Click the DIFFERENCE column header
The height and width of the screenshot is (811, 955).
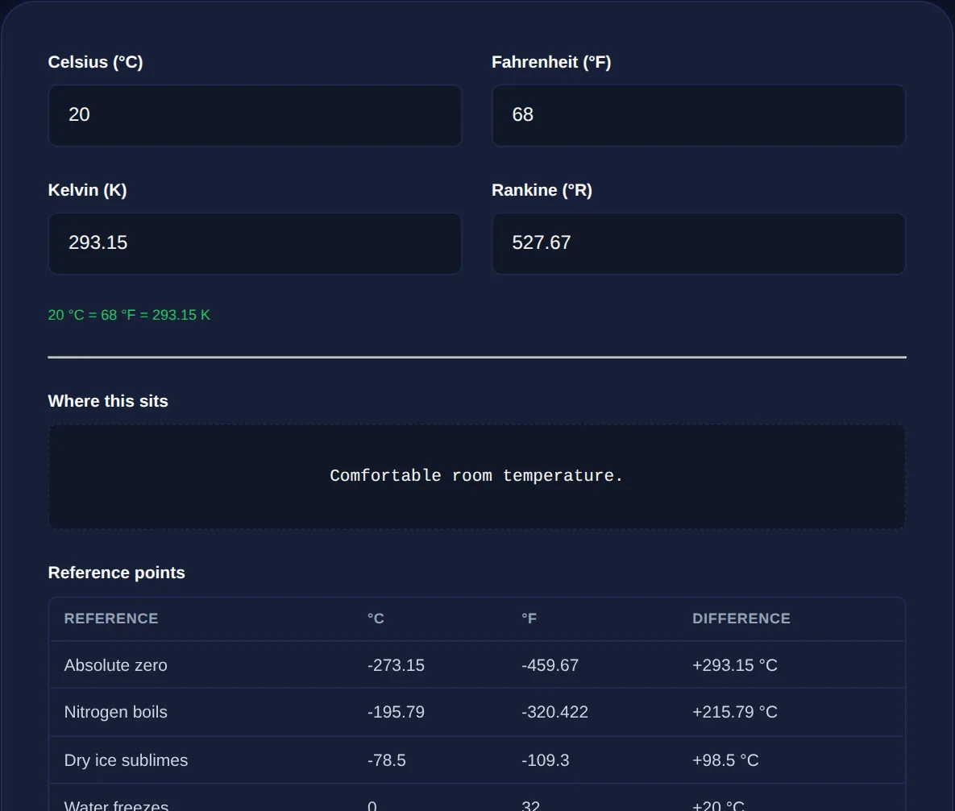[x=741, y=619]
